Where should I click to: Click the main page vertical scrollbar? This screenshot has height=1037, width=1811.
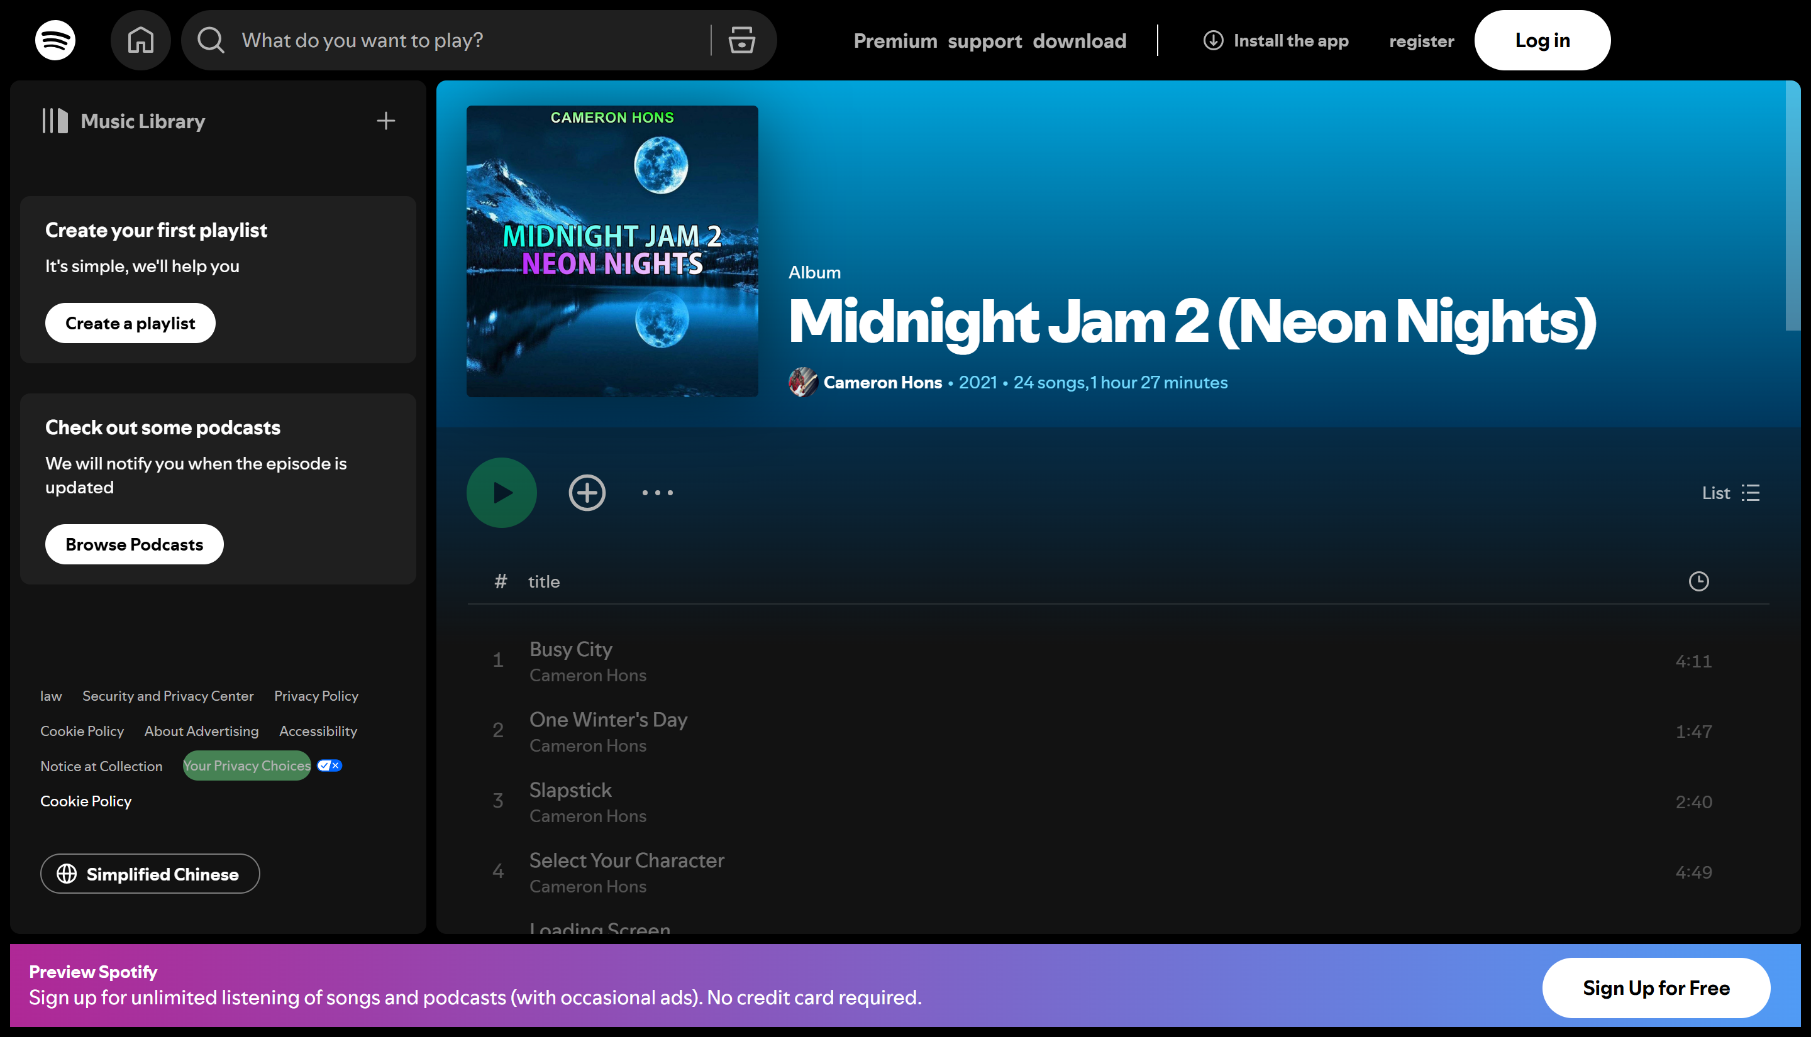(x=1793, y=207)
